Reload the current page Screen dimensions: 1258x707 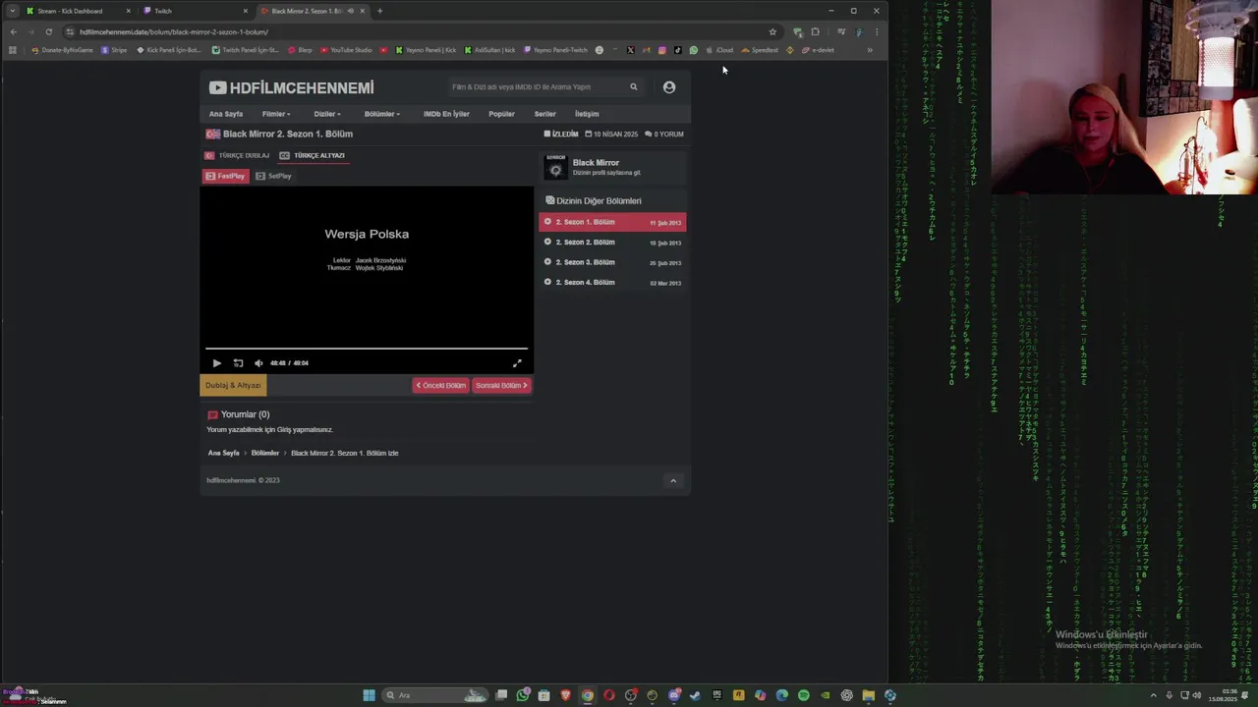point(48,31)
